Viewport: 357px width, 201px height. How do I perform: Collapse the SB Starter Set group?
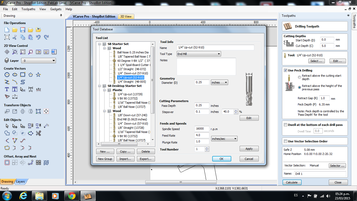click(99, 44)
